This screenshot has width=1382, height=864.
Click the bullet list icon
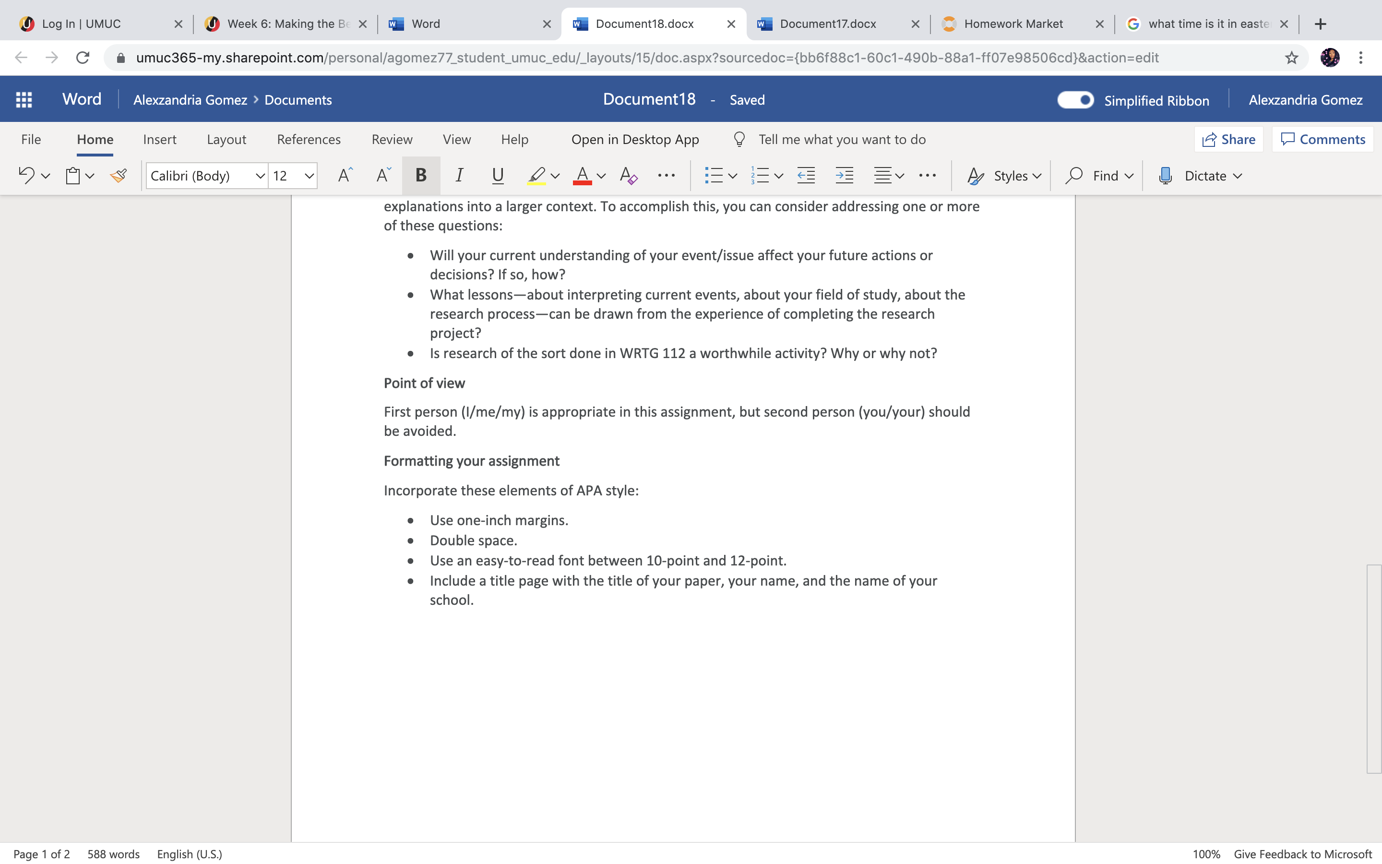point(713,175)
